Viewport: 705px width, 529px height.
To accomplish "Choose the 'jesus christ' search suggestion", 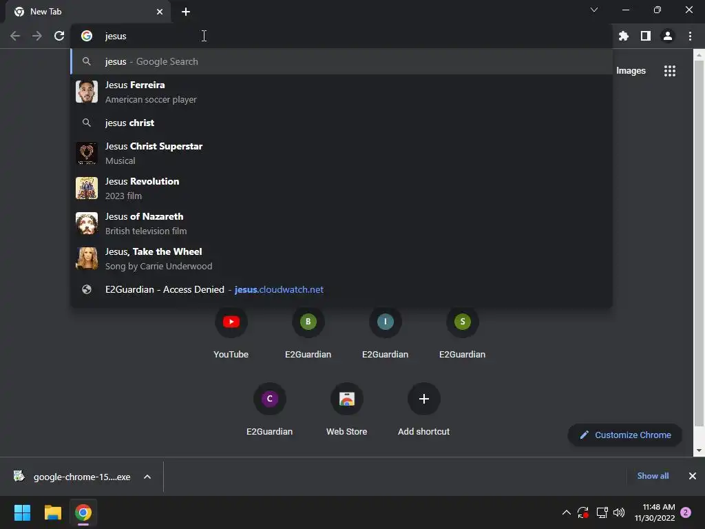I will (341, 123).
